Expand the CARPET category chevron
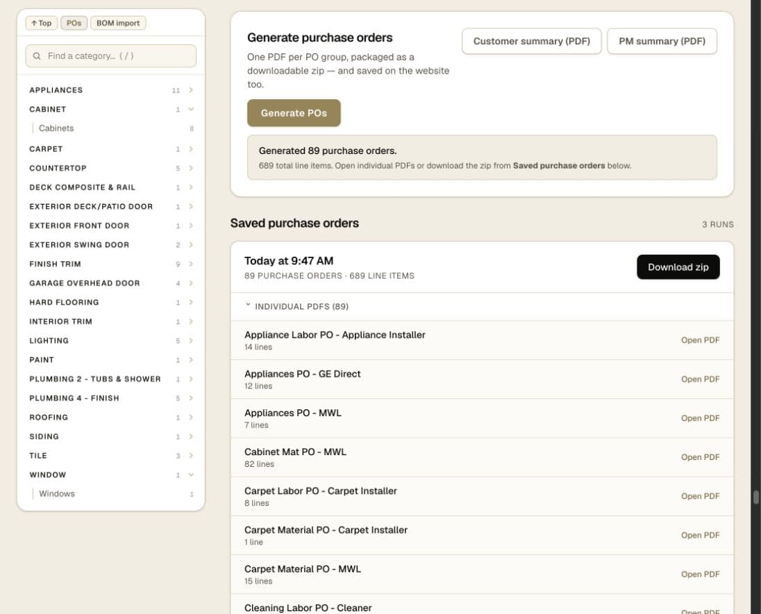This screenshot has width=761, height=614. (191, 149)
